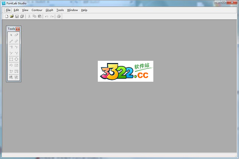The image size is (239, 159).
Task: Select the Add Tangent point tool
Action: coord(16,53)
